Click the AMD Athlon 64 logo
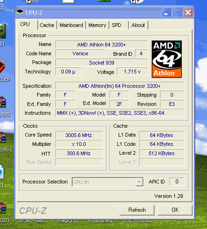 [167, 59]
